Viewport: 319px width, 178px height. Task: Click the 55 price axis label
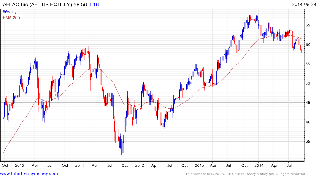308,64
